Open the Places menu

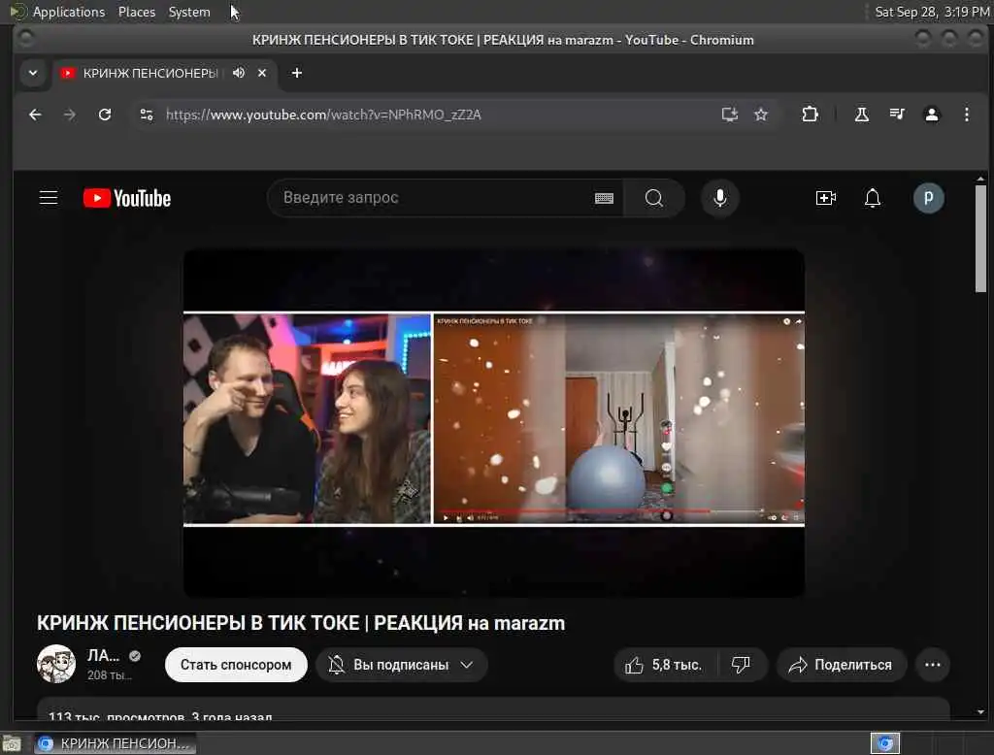tap(136, 12)
